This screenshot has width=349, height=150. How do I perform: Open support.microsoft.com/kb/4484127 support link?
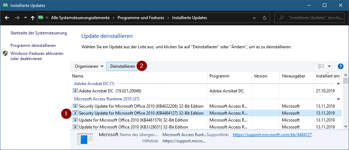pyautogui.click(x=272, y=135)
